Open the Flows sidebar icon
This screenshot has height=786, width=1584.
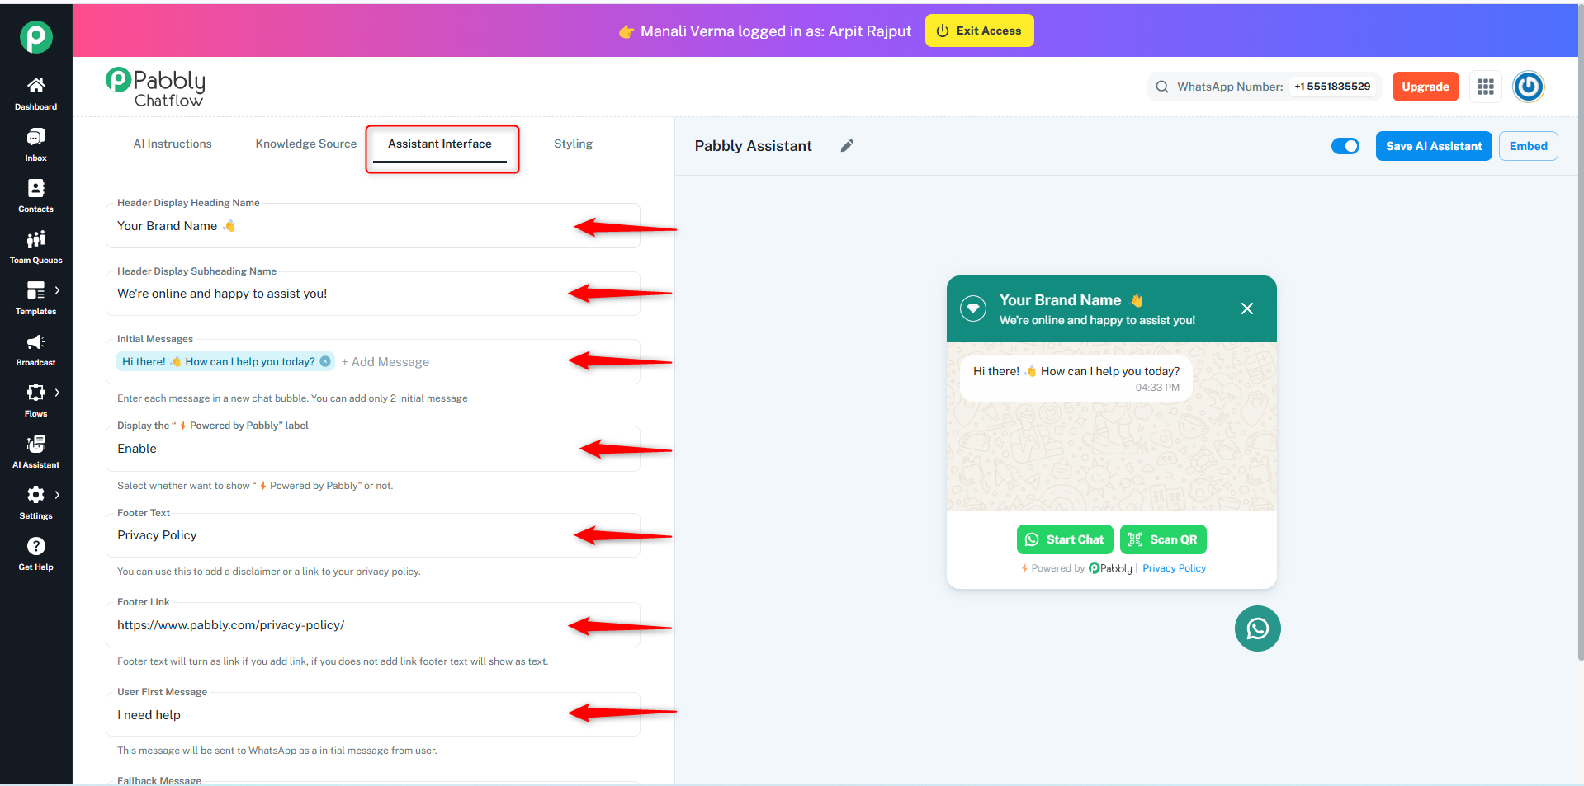click(35, 393)
